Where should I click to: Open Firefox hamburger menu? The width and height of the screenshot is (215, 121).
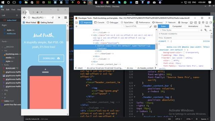pos(66,17)
